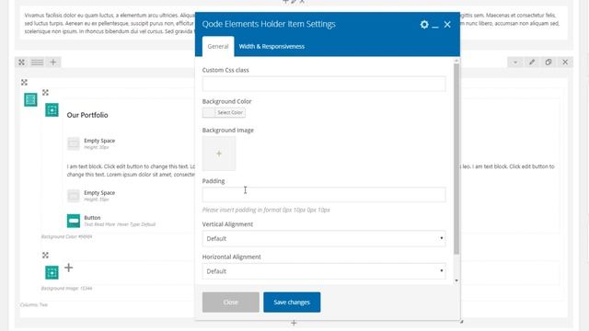Screen dimensions: 589x331
Task: Minimize the Qode Elements Holder dialog
Action: (x=435, y=27)
